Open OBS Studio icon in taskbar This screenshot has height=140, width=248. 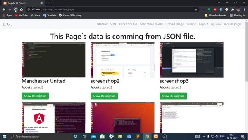(165, 136)
